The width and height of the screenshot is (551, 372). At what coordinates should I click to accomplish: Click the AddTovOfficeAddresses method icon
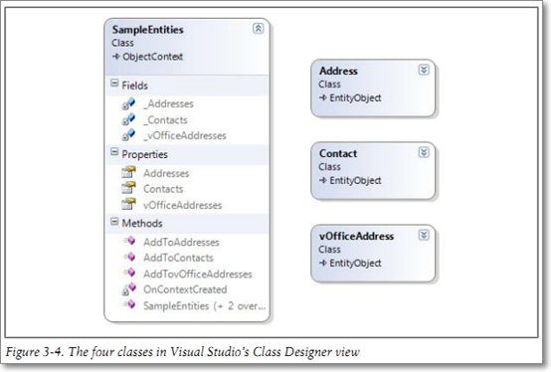129,273
